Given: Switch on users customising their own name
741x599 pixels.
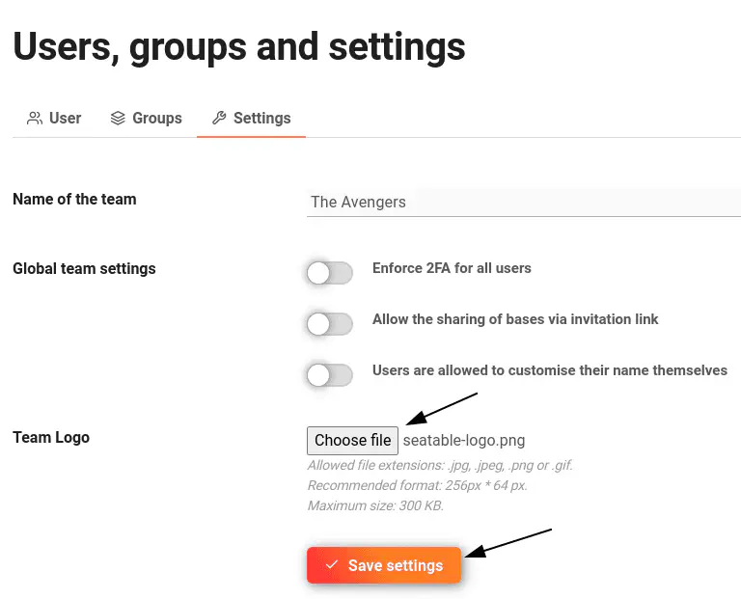Looking at the screenshot, I should [329, 375].
